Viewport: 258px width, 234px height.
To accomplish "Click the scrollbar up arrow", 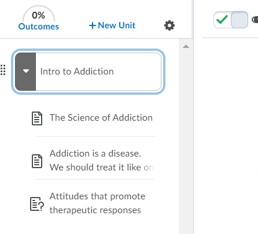I will click(186, 46).
